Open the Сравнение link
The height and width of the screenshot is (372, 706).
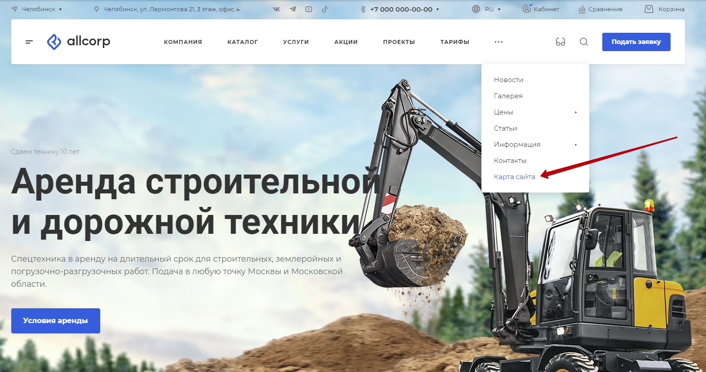pyautogui.click(x=605, y=9)
